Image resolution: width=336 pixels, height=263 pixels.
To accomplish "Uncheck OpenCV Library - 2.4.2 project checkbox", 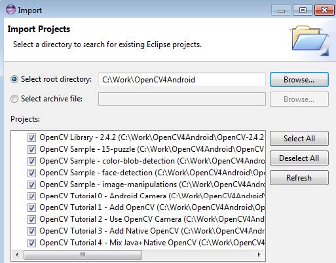I will pos(31,138).
